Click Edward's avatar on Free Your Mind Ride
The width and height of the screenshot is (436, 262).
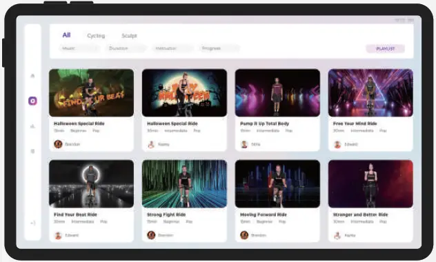337,145
